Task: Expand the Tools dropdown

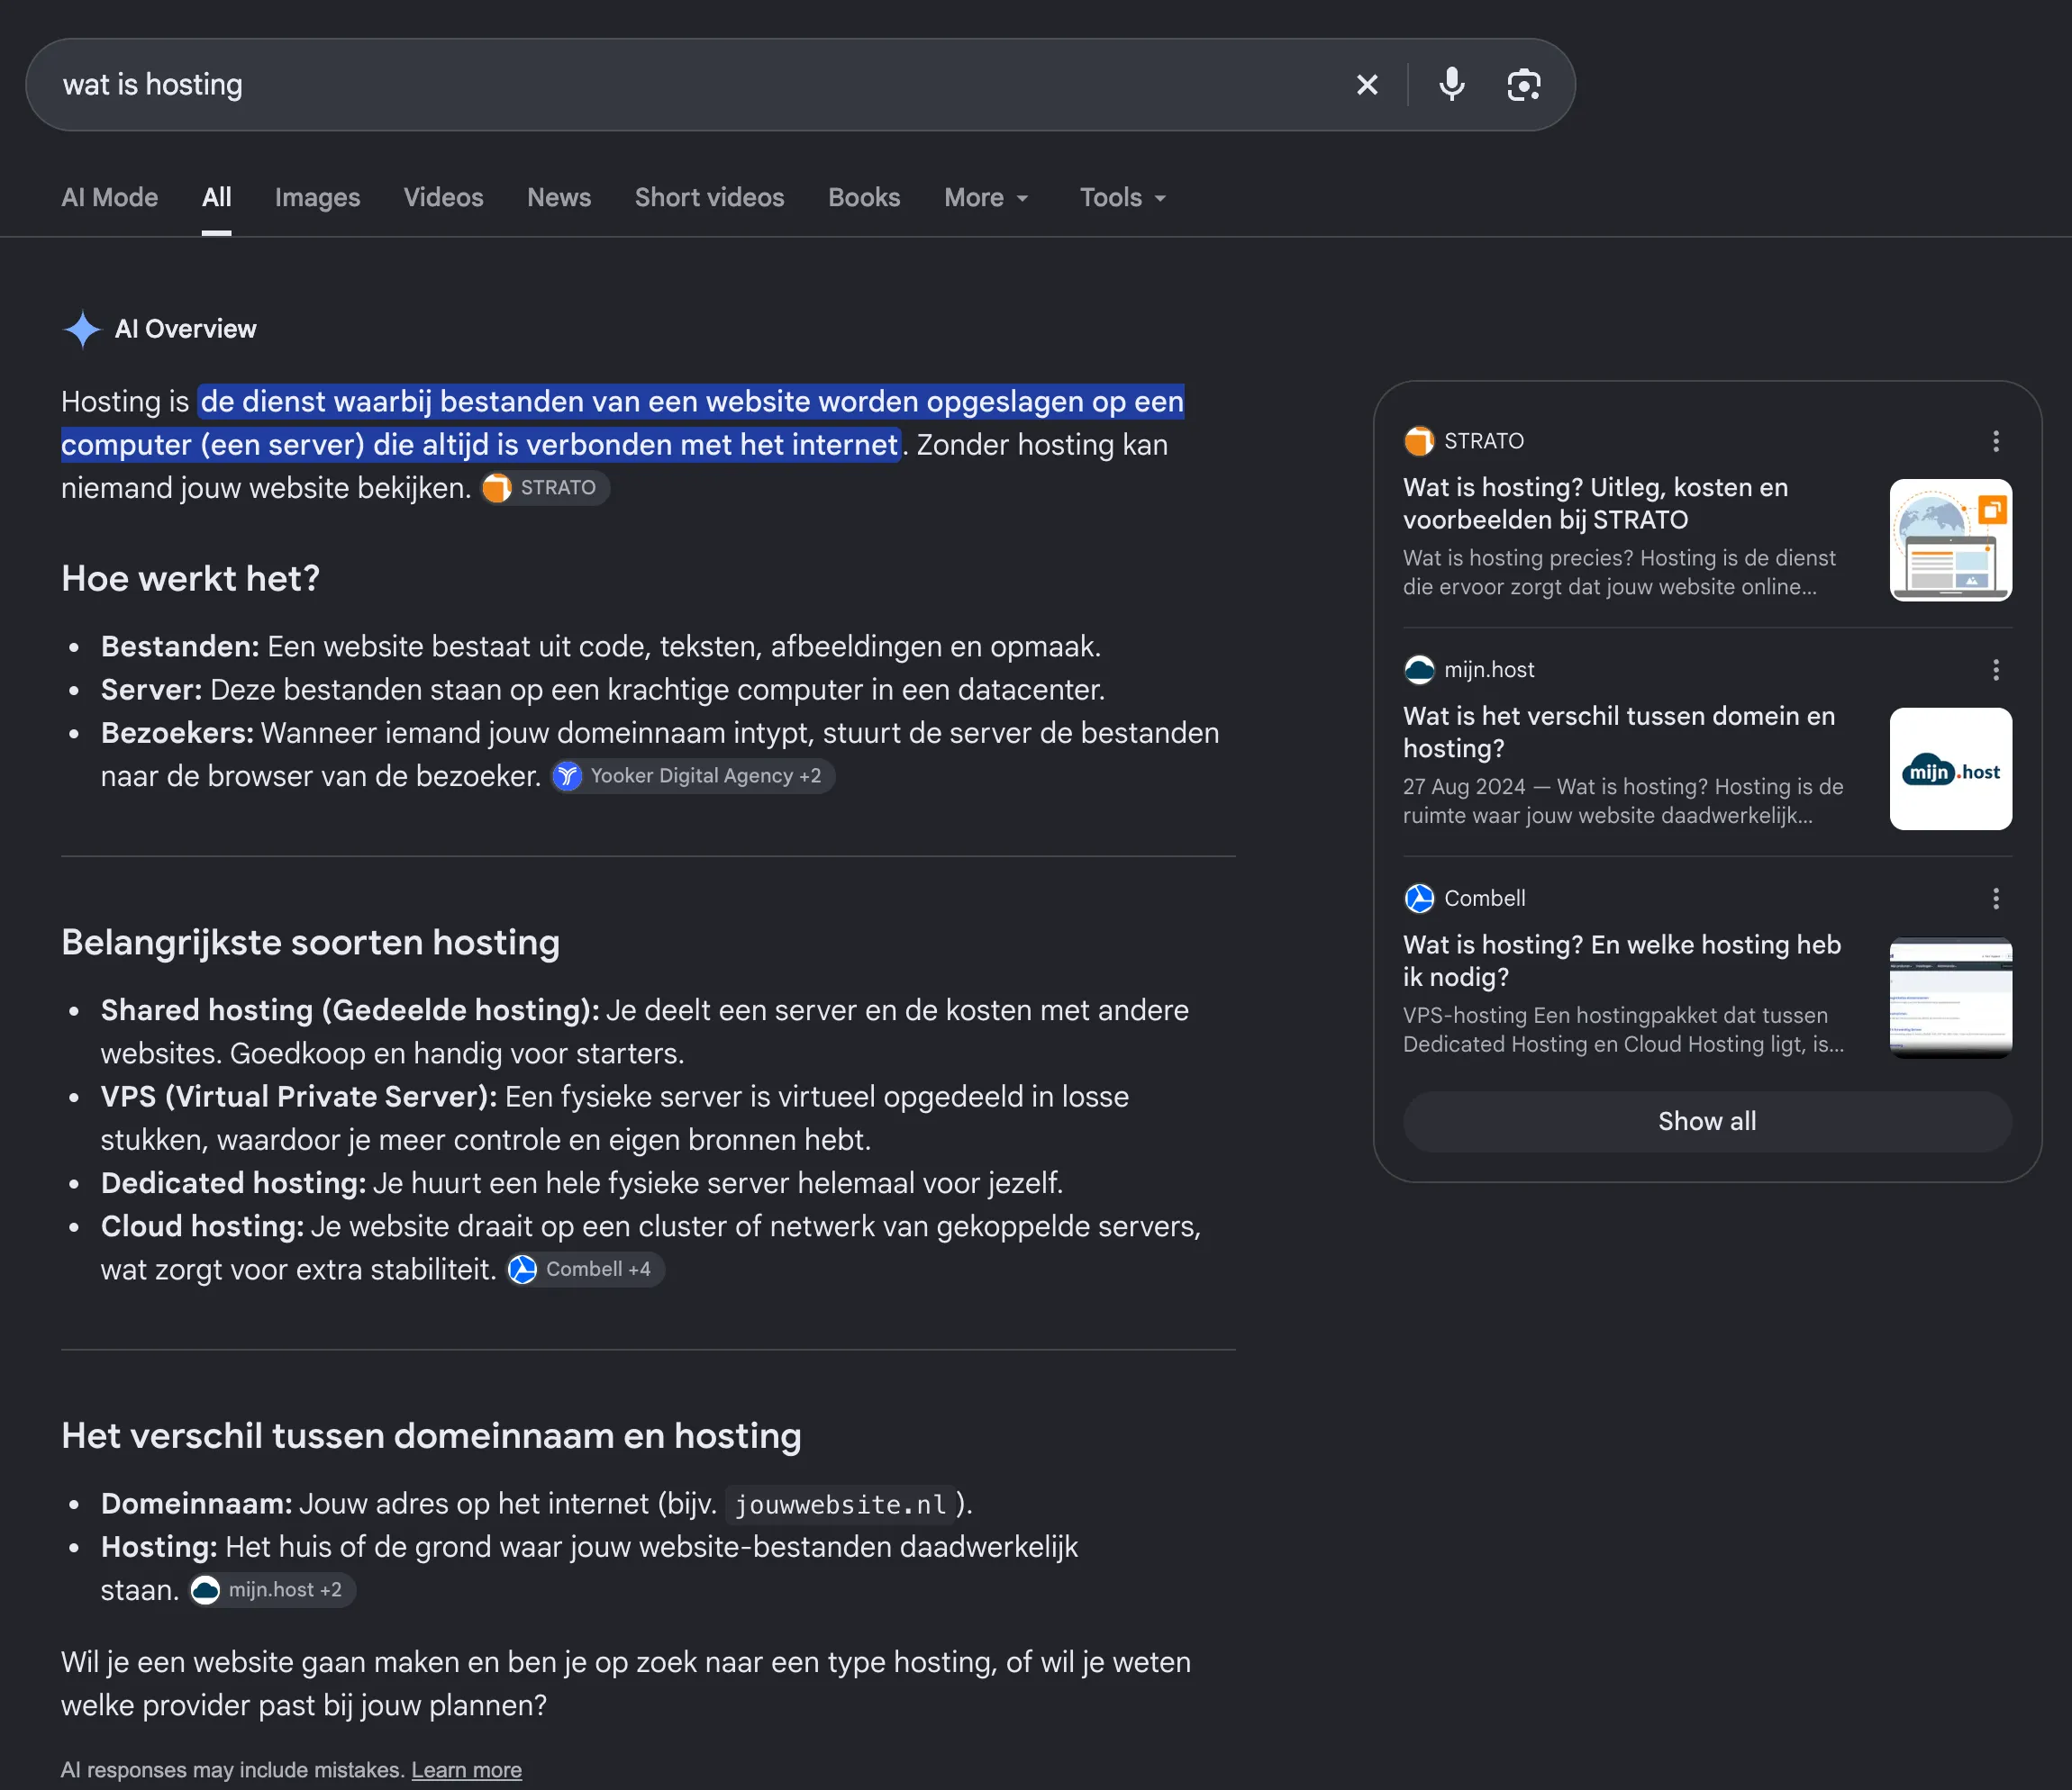Action: click(1123, 198)
